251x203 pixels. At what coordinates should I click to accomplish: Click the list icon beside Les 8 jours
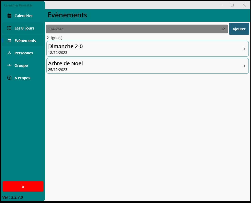[9, 28]
